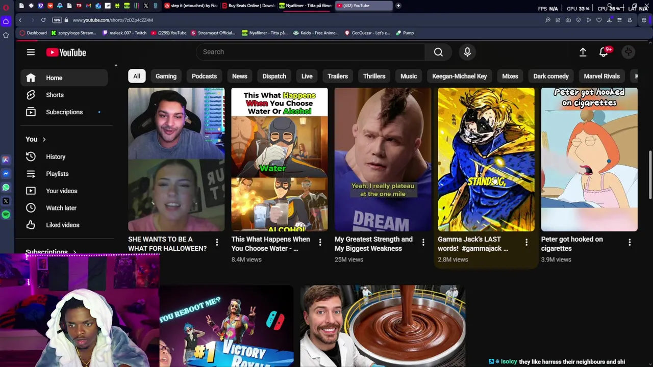This screenshot has height=367, width=653.
Task: Go to the YouTube logo home link
Action: click(x=66, y=52)
